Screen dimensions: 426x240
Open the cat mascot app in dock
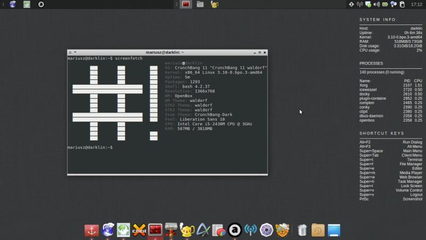pyautogui.click(x=282, y=230)
